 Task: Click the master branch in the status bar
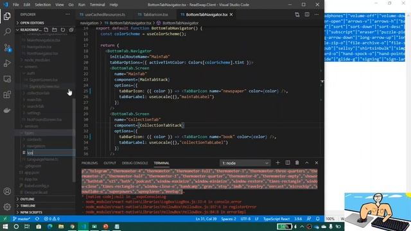(21, 219)
